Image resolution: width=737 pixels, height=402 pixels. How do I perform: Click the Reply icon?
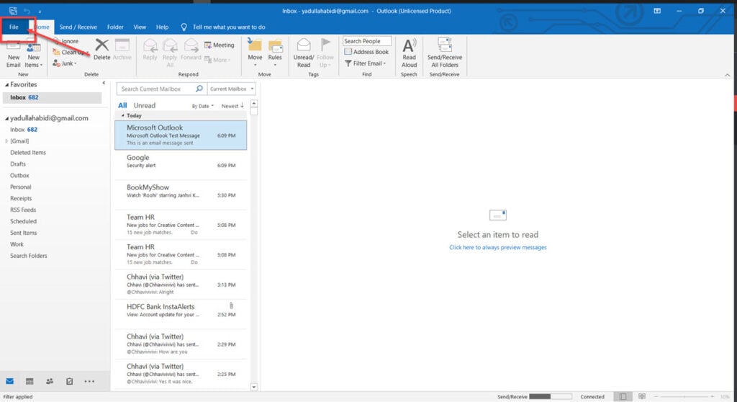point(150,50)
